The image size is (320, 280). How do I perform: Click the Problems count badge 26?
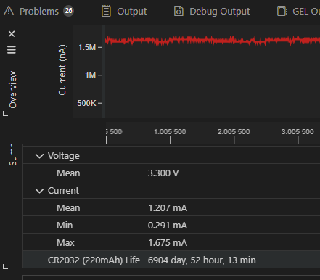pyautogui.click(x=68, y=11)
